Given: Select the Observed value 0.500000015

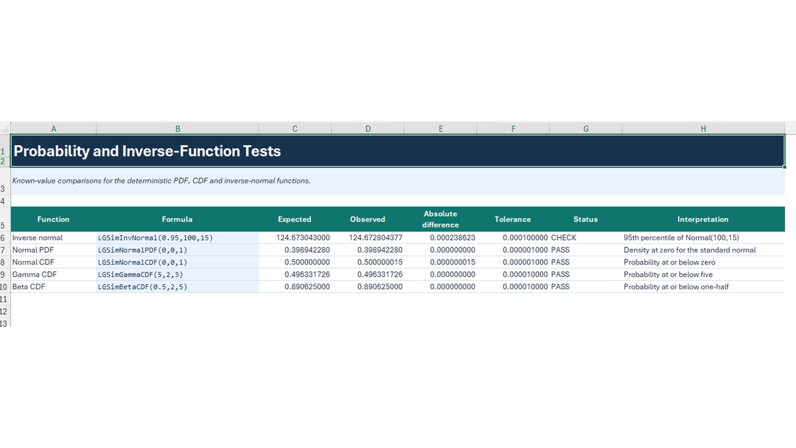Looking at the screenshot, I should (x=368, y=262).
